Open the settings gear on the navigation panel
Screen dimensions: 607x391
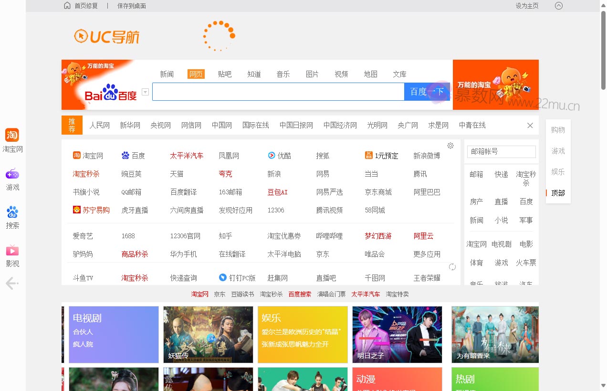tap(450, 145)
